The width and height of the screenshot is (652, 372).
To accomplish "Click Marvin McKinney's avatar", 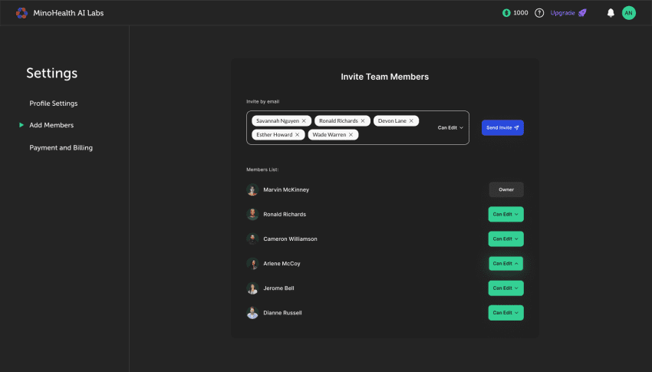I will pos(252,189).
